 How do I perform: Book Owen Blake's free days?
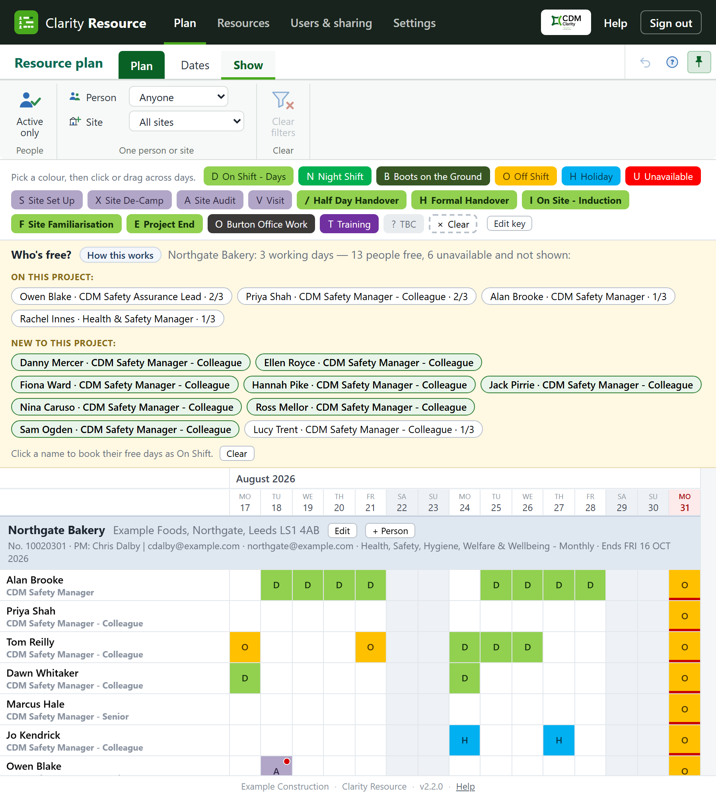[122, 297]
